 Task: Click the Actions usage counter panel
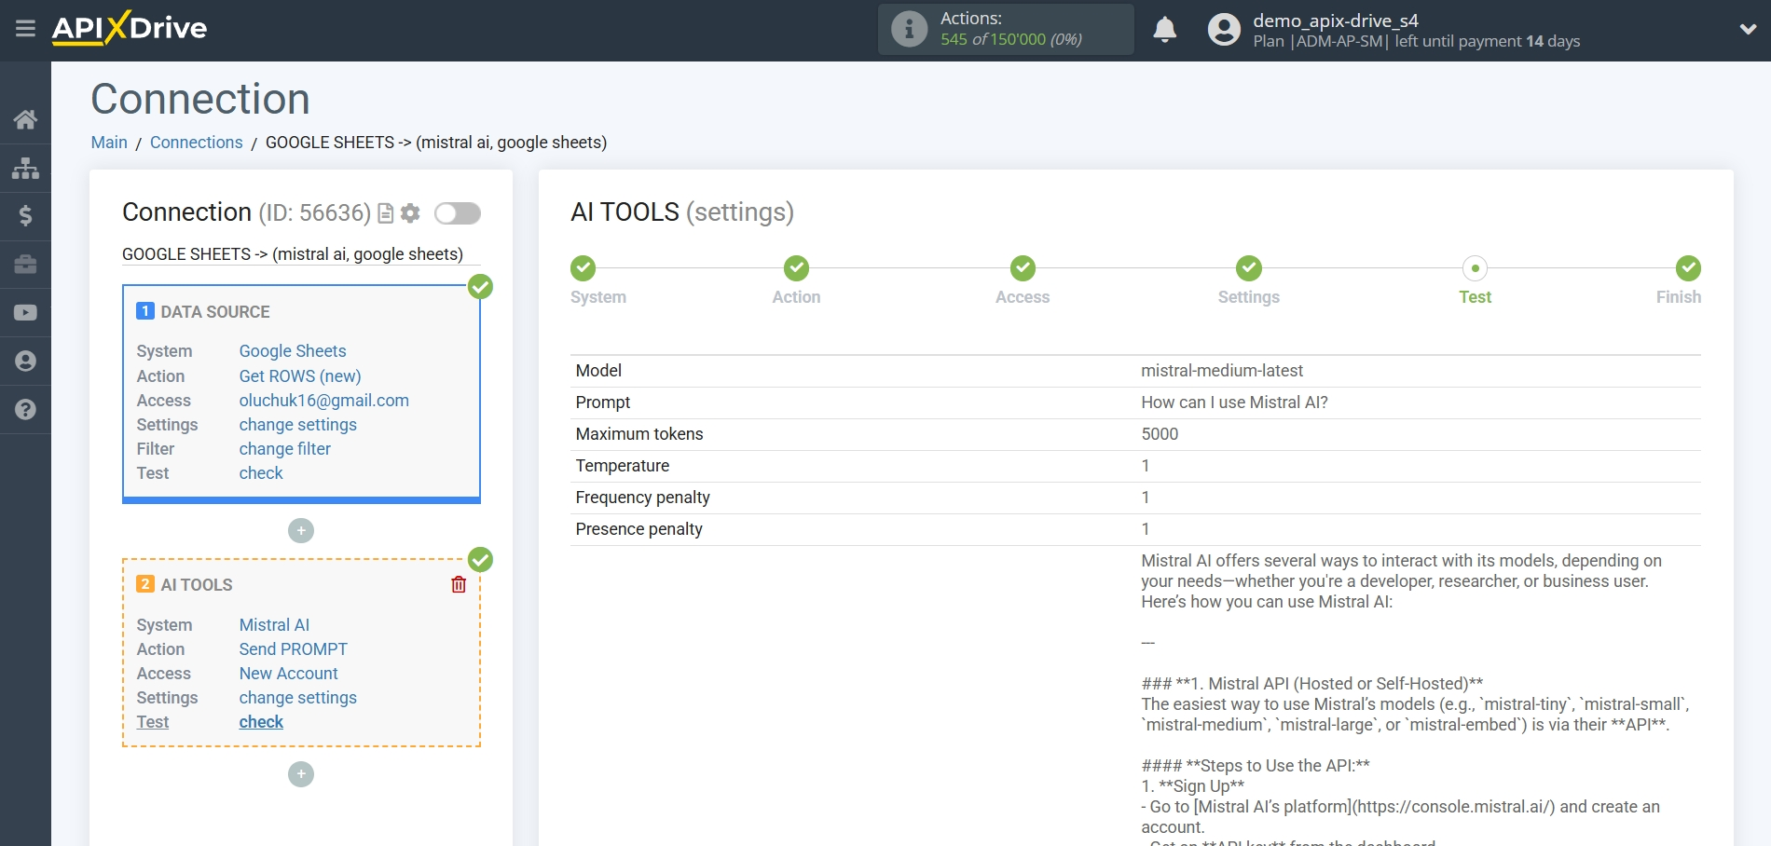[1006, 30]
